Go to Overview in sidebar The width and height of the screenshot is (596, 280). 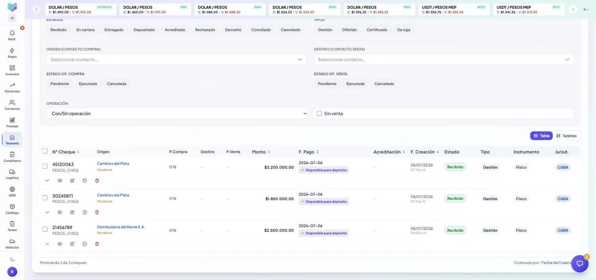click(12, 70)
